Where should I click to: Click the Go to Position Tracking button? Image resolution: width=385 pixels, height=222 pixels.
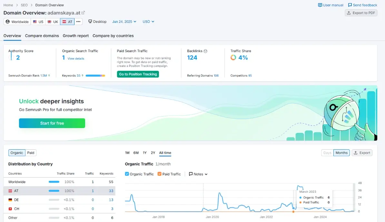pyautogui.click(x=138, y=74)
